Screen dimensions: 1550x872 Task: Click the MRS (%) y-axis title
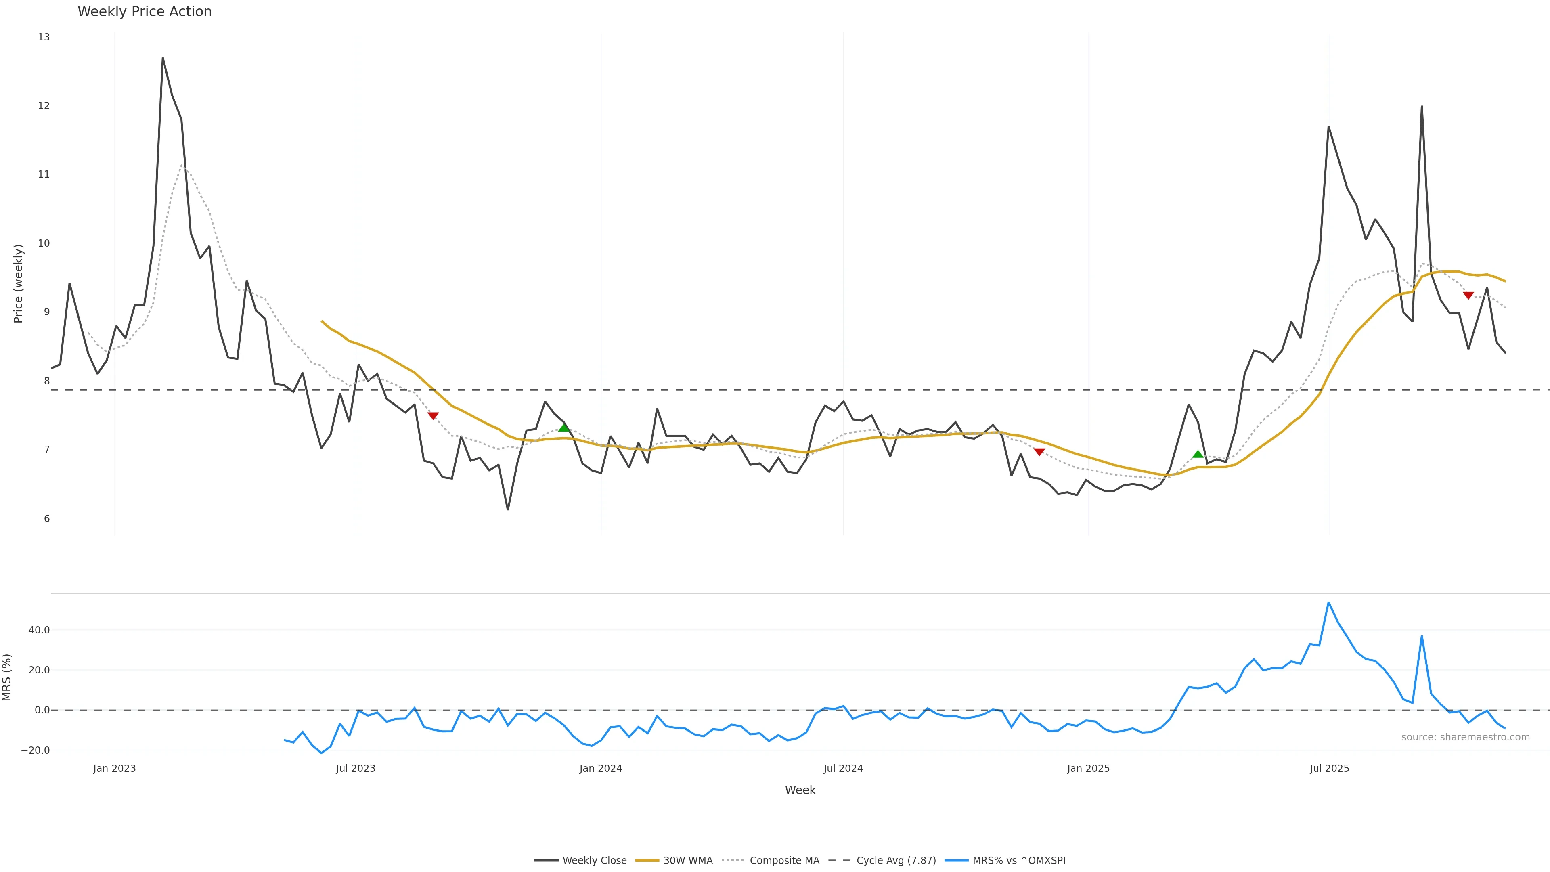(x=7, y=677)
